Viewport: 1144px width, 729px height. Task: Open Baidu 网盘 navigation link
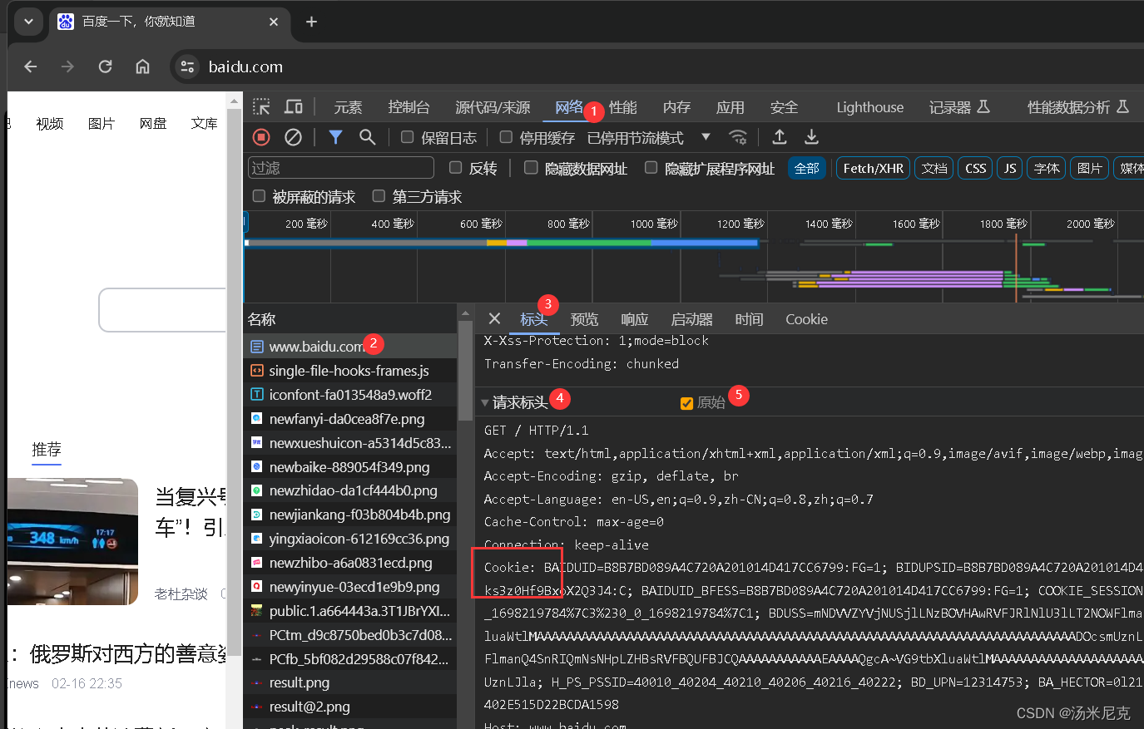click(x=153, y=123)
